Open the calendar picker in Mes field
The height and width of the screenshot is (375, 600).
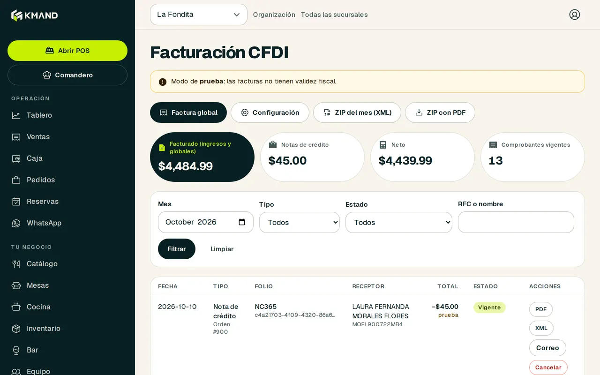[x=242, y=222]
